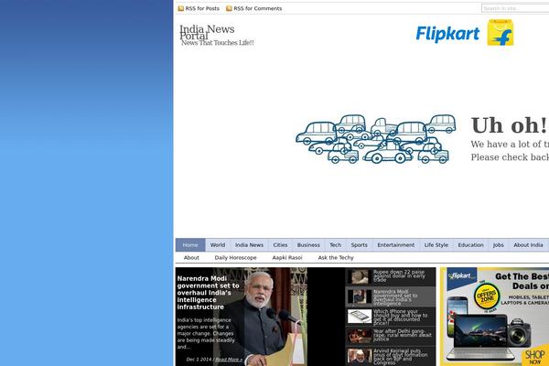
Task: Open the India News menu item
Action: coord(249,245)
